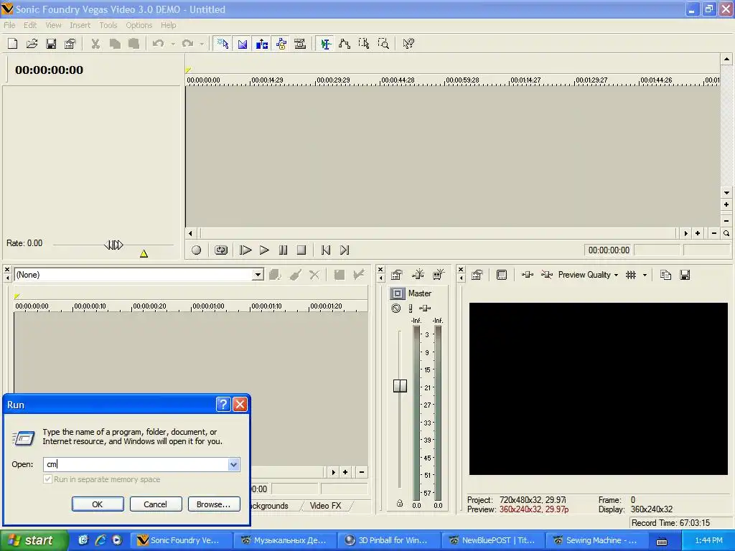Copy snapshot to clipboard from the preview
The width and height of the screenshot is (735, 551).
coord(665,275)
